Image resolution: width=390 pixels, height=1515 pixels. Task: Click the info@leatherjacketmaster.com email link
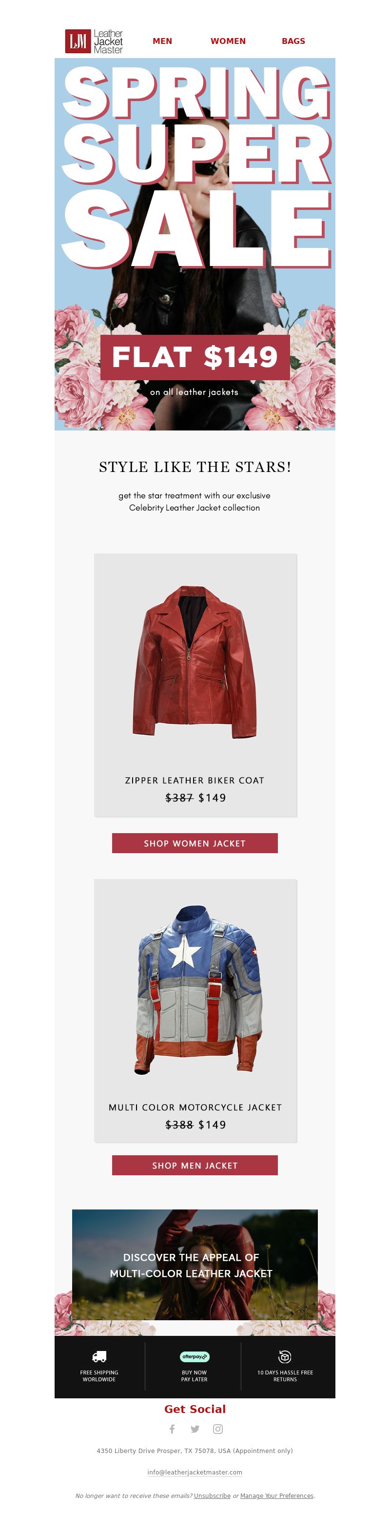click(x=195, y=1472)
